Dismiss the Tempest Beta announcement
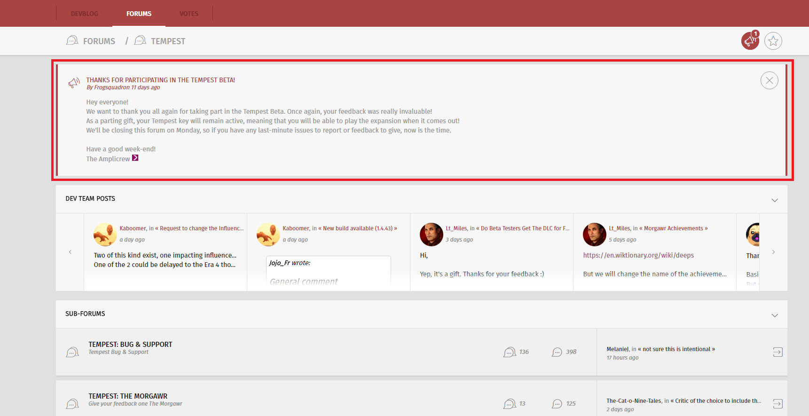This screenshot has height=416, width=809. [x=770, y=80]
